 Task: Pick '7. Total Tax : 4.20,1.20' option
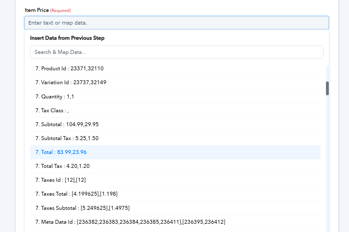pos(175,166)
